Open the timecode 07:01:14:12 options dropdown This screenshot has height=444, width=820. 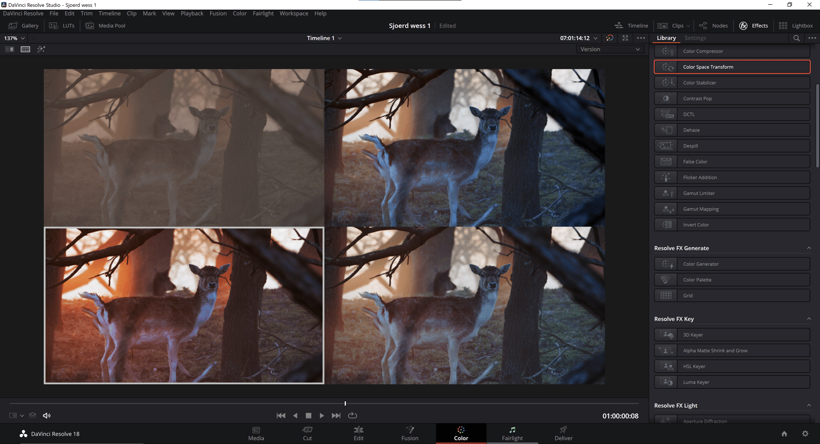(x=595, y=38)
